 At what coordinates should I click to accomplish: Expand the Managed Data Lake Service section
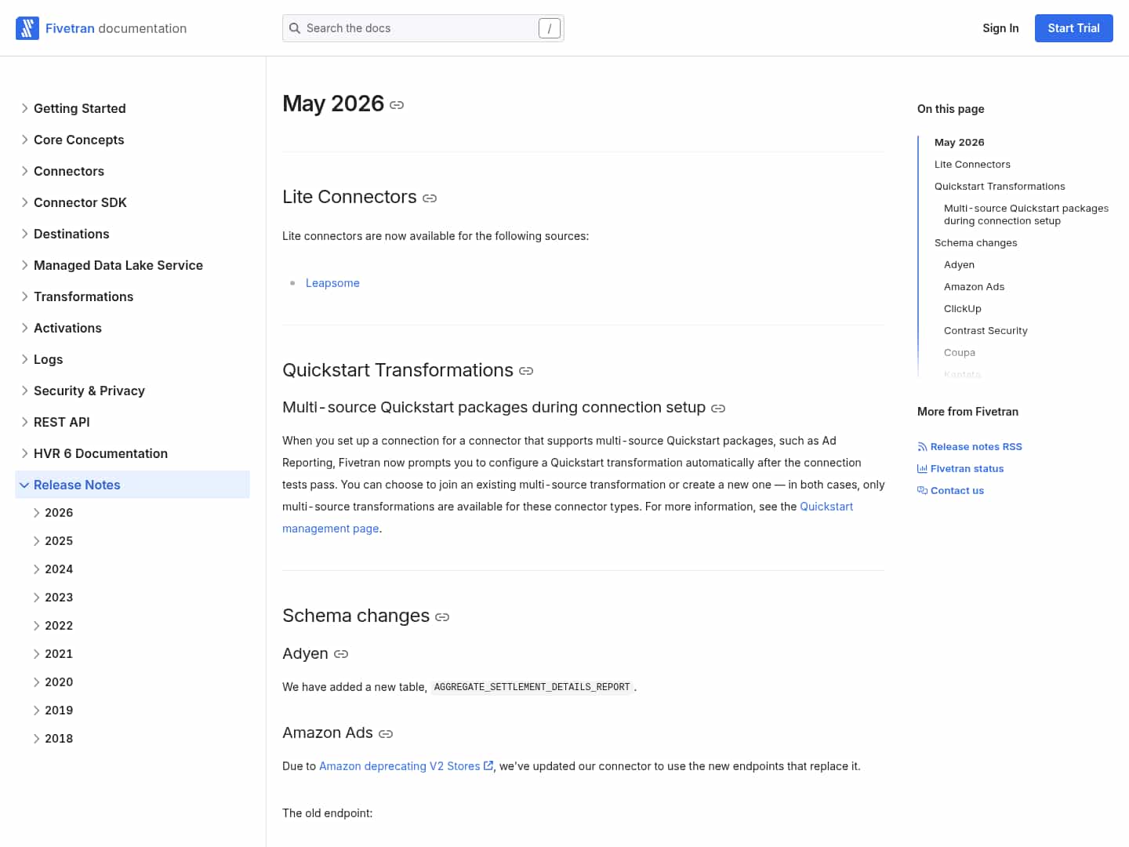click(25, 265)
